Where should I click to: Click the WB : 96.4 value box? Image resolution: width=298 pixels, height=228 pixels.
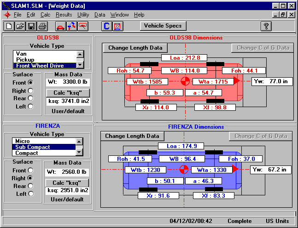tap(182, 159)
